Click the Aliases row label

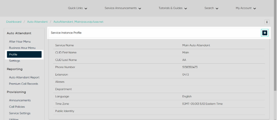pos(60,82)
